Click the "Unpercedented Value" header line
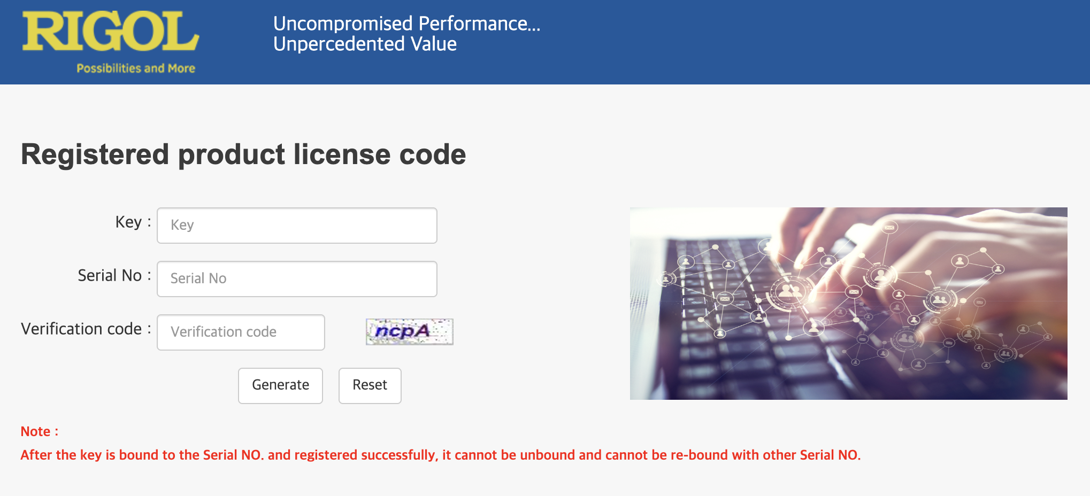Viewport: 1090px width, 496px height. 365,44
